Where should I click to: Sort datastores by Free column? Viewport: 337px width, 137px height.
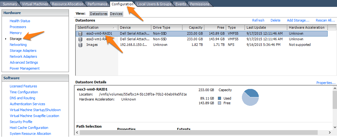pos(215,27)
